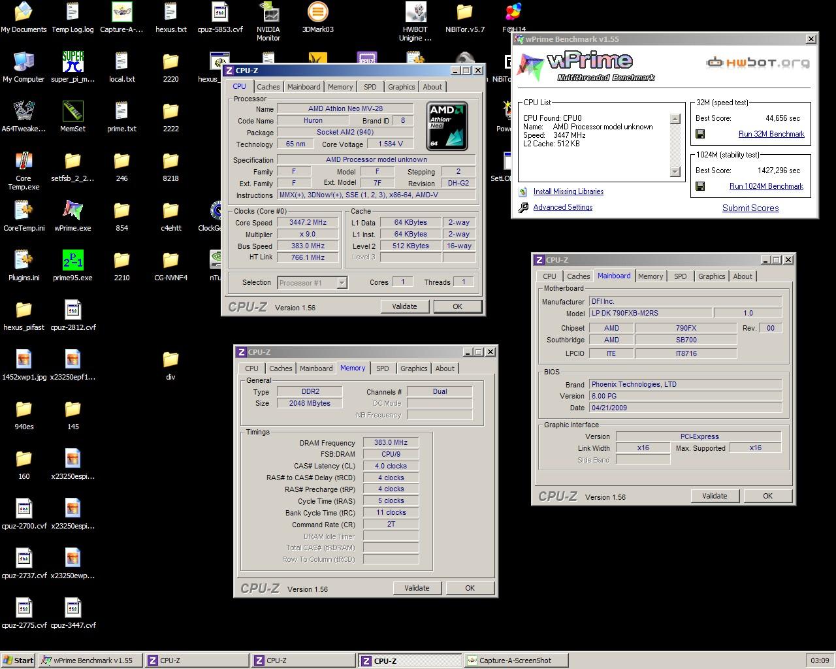The height and width of the screenshot is (669, 836).
Task: Open Memory tab in CPU-Z Mainboard window
Action: [x=651, y=276]
